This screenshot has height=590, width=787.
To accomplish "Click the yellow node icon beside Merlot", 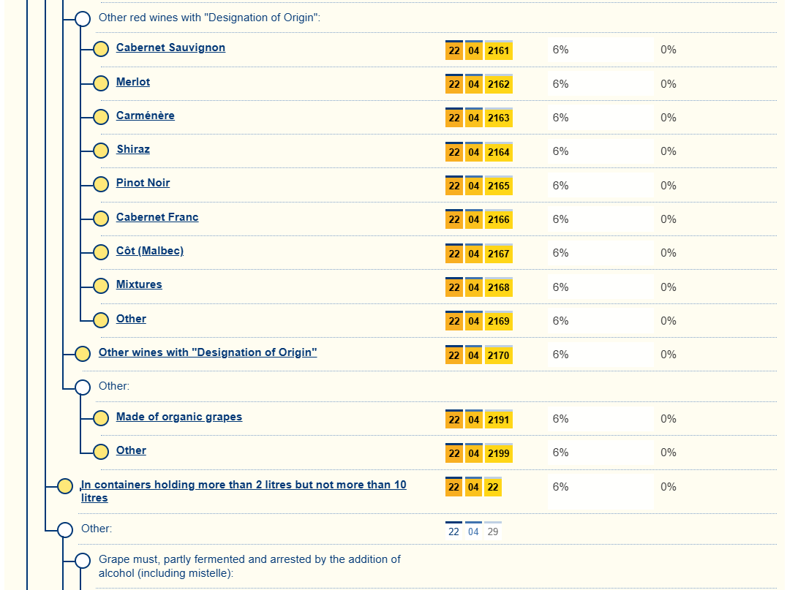I will (101, 83).
